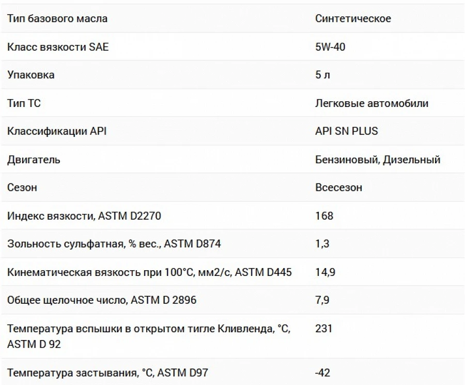Image resolution: width=465 pixels, height=385 pixels.
Task: Click the 'Зольность сульфатная' row label
Action: click(114, 244)
